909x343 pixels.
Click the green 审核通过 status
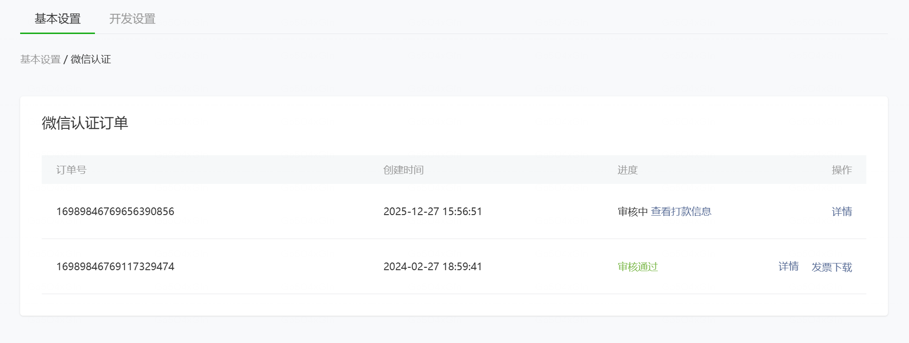pyautogui.click(x=638, y=267)
